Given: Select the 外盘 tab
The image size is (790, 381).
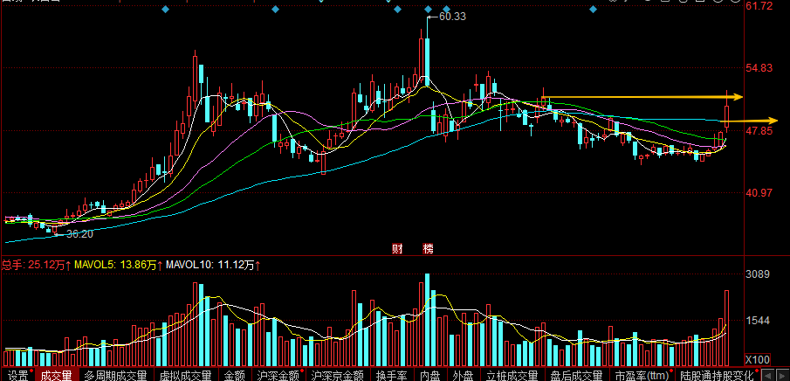Looking at the screenshot, I should 463,376.
